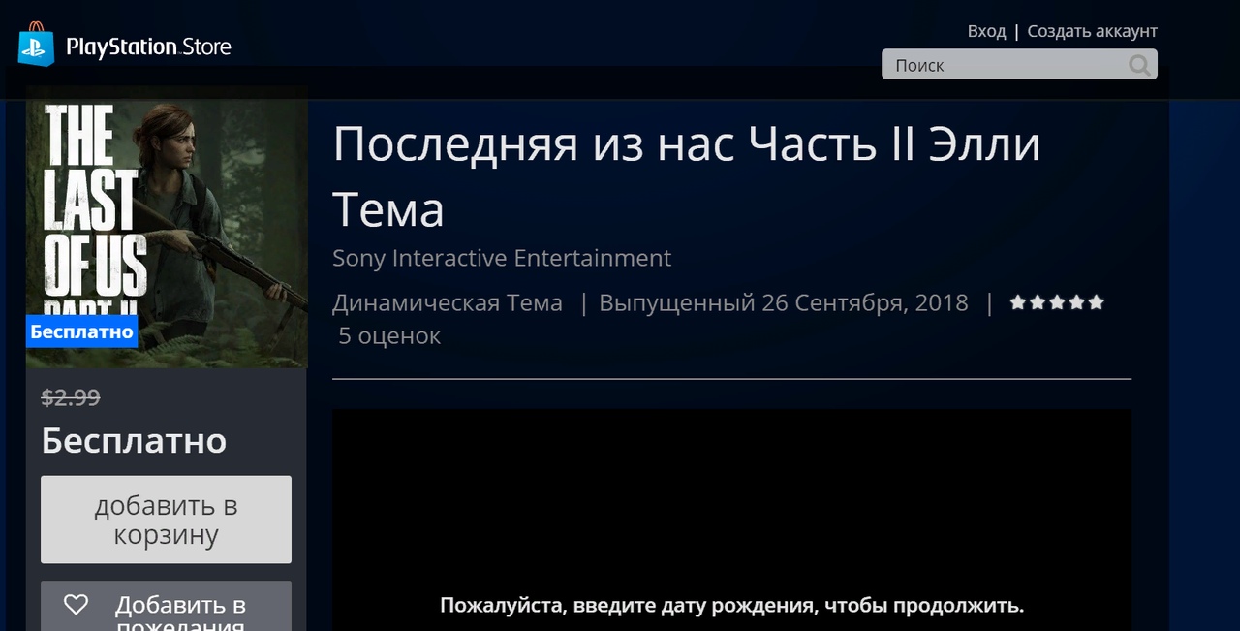
Task: Click 5 оценок rating count
Action: point(389,336)
